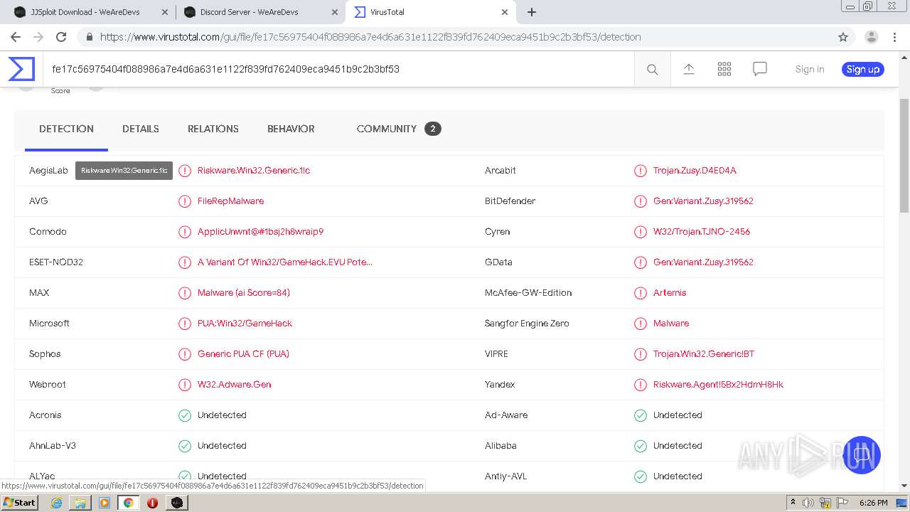Bookmark this page with the star icon
This screenshot has width=910, height=512.
pos(843,37)
